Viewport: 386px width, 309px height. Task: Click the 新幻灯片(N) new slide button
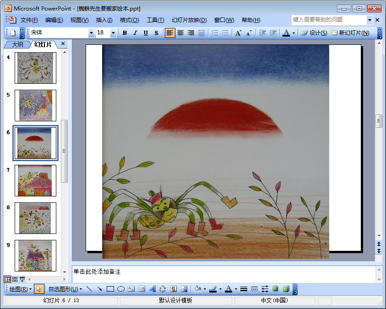pos(350,33)
